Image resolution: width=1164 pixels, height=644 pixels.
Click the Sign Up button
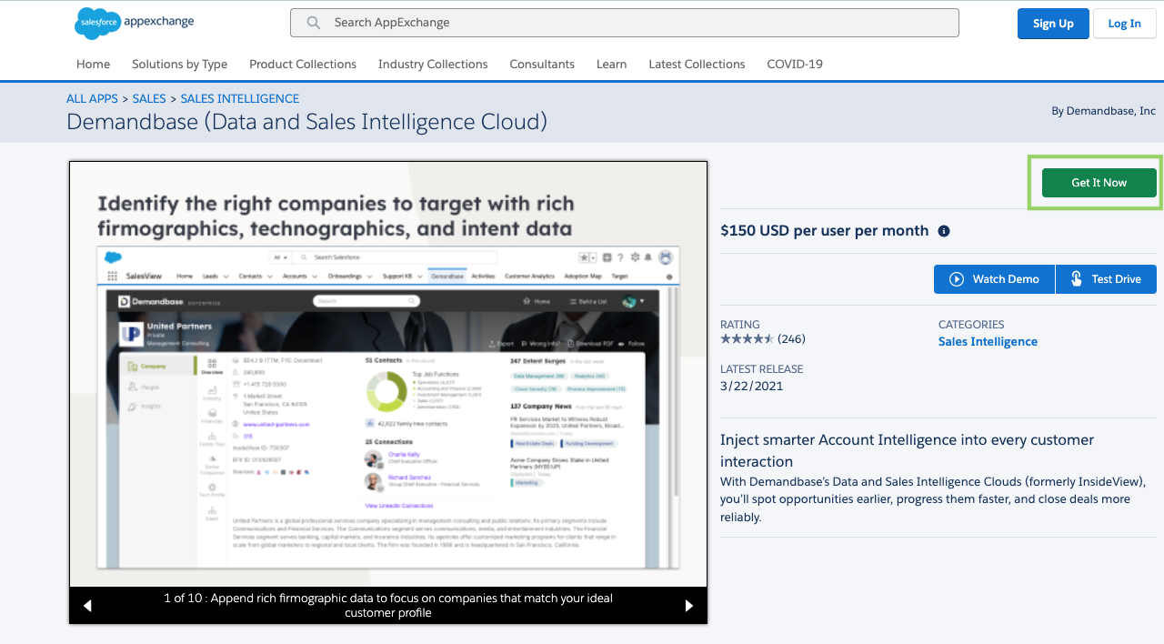[x=1053, y=24]
